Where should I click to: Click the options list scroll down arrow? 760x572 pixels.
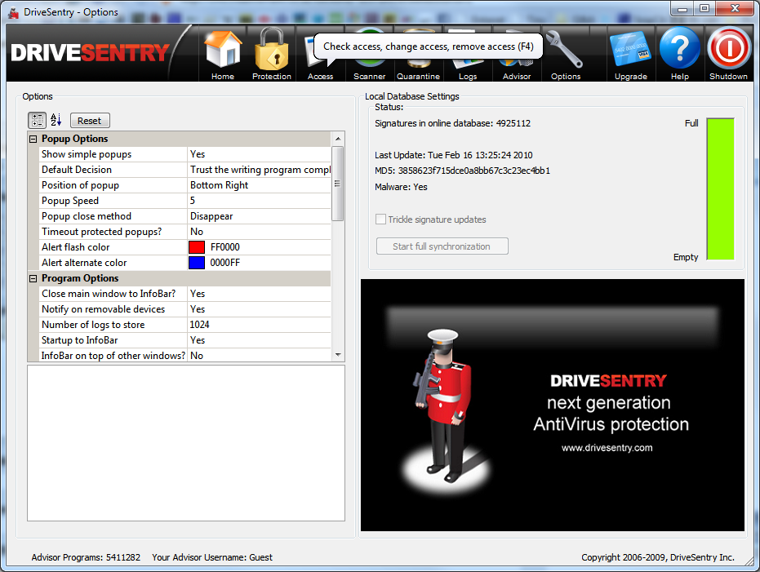(x=338, y=355)
